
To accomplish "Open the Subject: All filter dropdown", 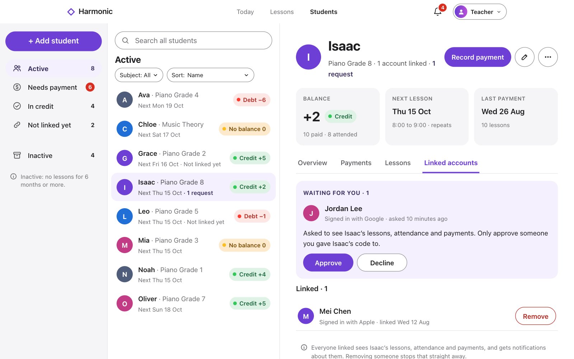I will coord(139,75).
